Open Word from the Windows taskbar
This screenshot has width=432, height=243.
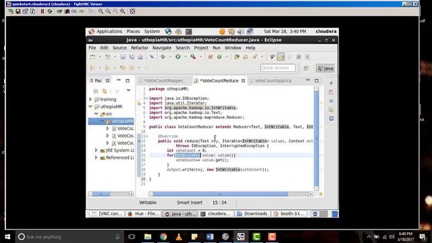[x=210, y=237]
